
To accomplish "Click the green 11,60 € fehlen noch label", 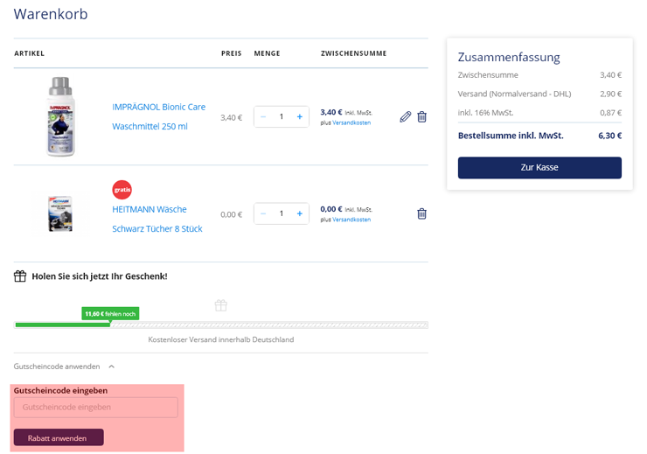I will pyautogui.click(x=110, y=314).
